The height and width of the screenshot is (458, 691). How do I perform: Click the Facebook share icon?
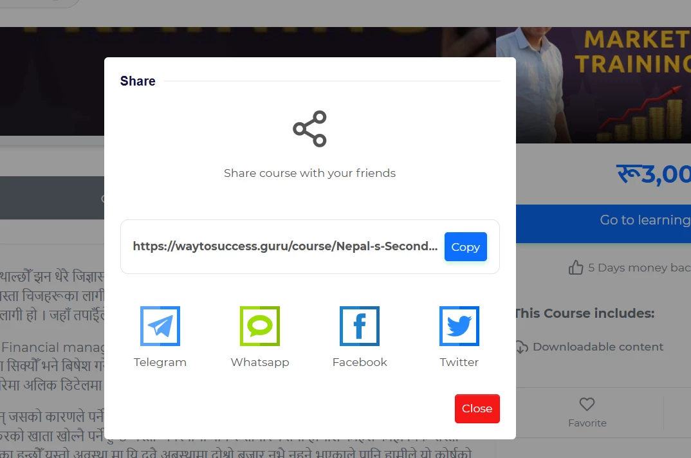[x=360, y=326]
